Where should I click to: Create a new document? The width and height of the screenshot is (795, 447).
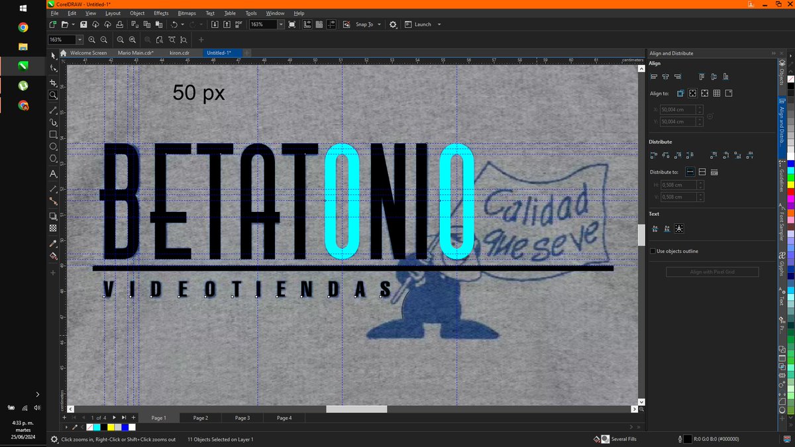click(x=54, y=25)
